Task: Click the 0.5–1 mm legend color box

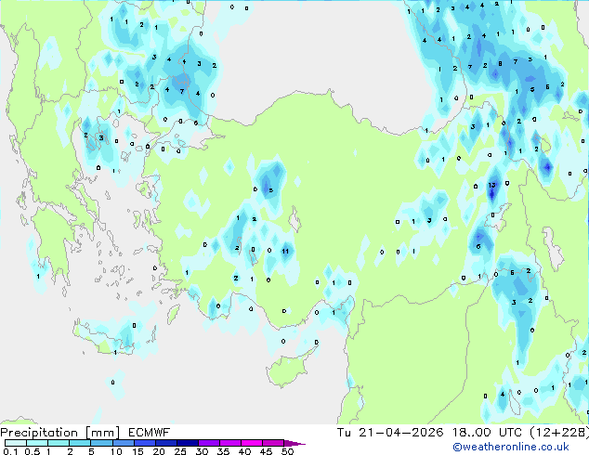Action: point(37,443)
